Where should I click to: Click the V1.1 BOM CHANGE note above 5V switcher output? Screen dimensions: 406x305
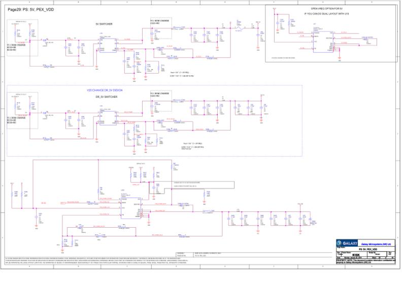tap(160, 21)
